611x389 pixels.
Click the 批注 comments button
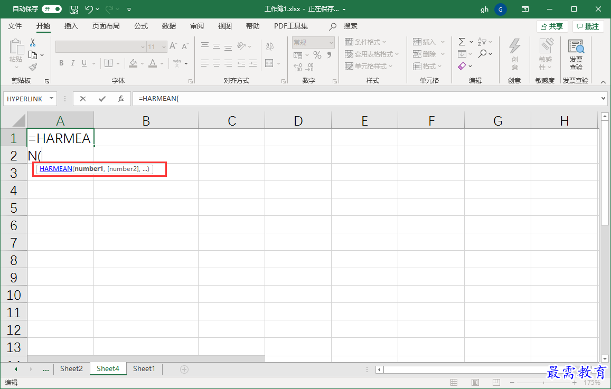(588, 26)
